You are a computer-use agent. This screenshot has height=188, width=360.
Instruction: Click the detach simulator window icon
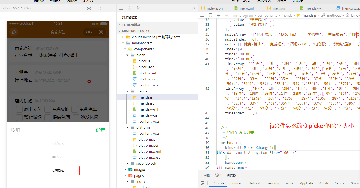[x=111, y=8]
